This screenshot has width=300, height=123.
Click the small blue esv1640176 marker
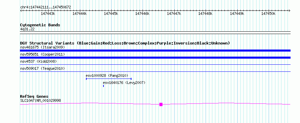click(x=103, y=86)
